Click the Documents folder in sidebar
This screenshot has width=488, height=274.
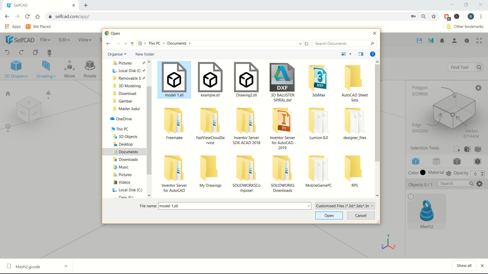(x=128, y=151)
